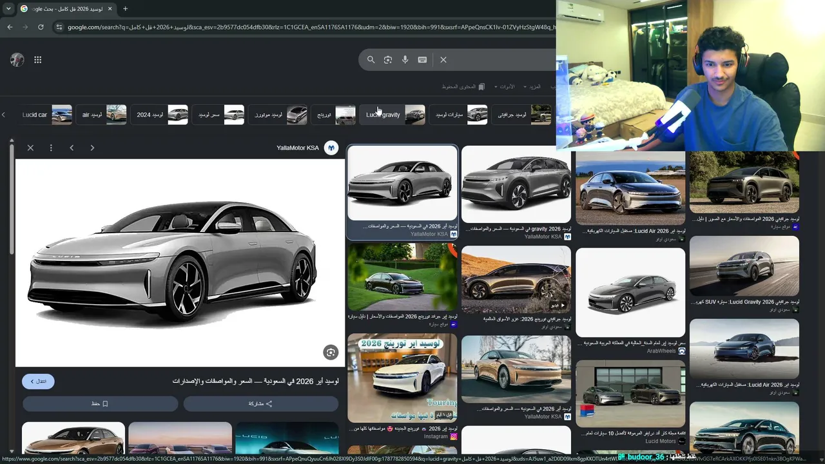This screenshot has height=464, width=825.
Task: Open the Lucid Gravity Touring video result
Action: click(516, 280)
